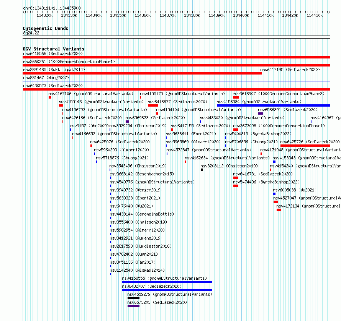
Task: Open nsv6417155 (Sedlazeck2020) label
Action: [x=200, y=126]
